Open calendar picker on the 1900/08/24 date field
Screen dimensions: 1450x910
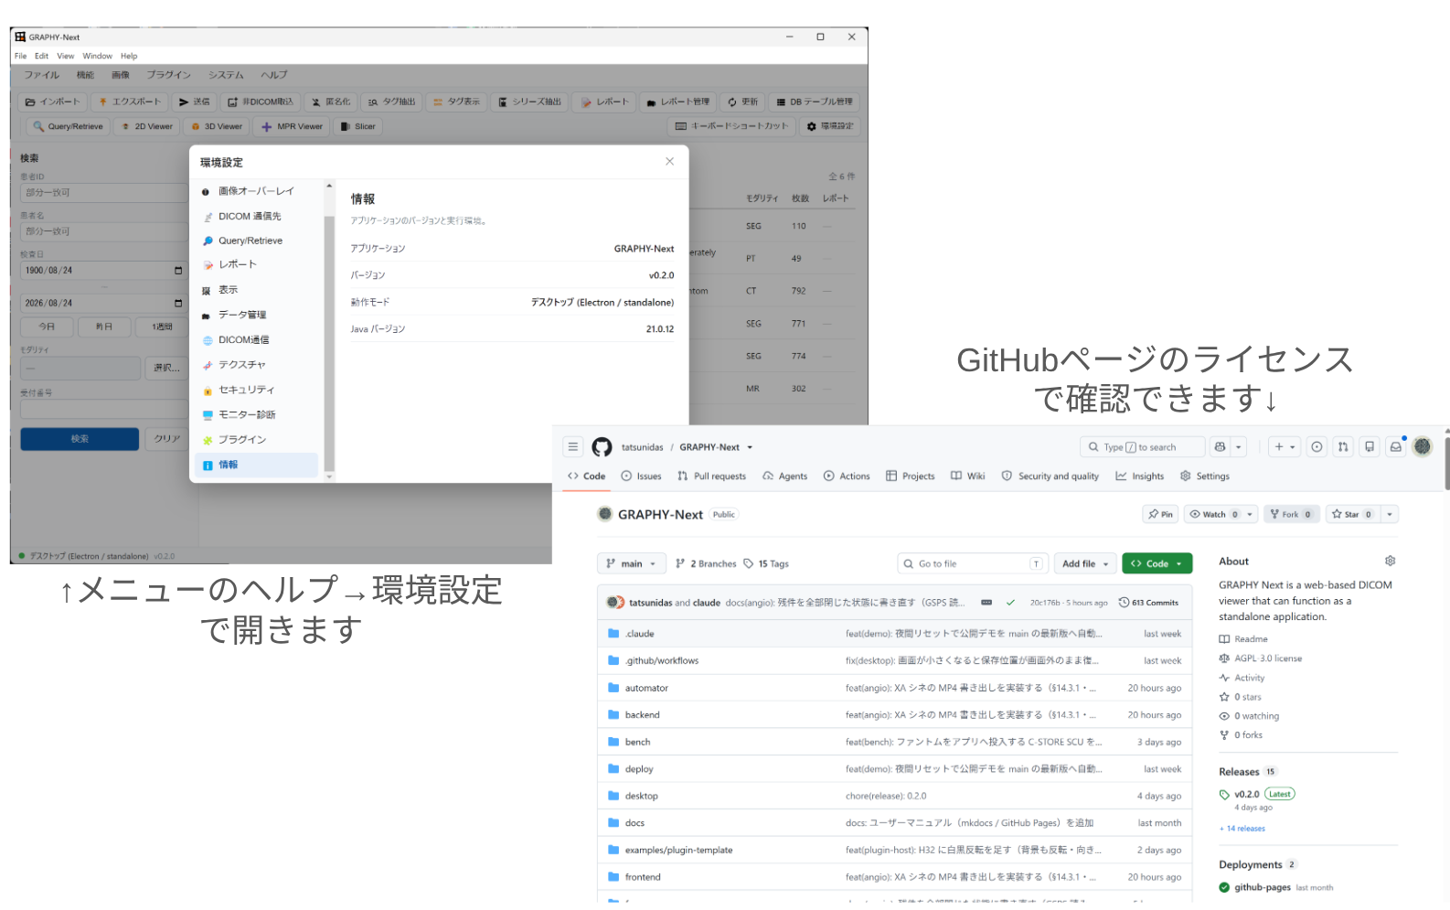pos(178,271)
